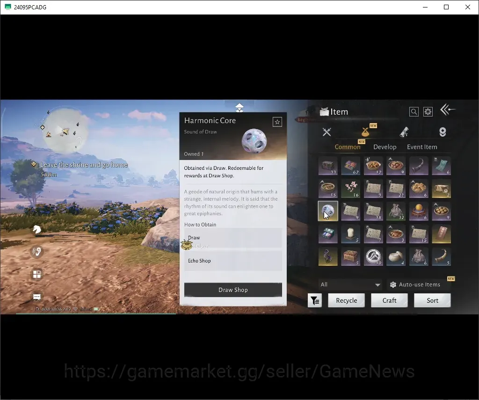Select the mountain coin item with 10

pyautogui.click(x=373, y=256)
